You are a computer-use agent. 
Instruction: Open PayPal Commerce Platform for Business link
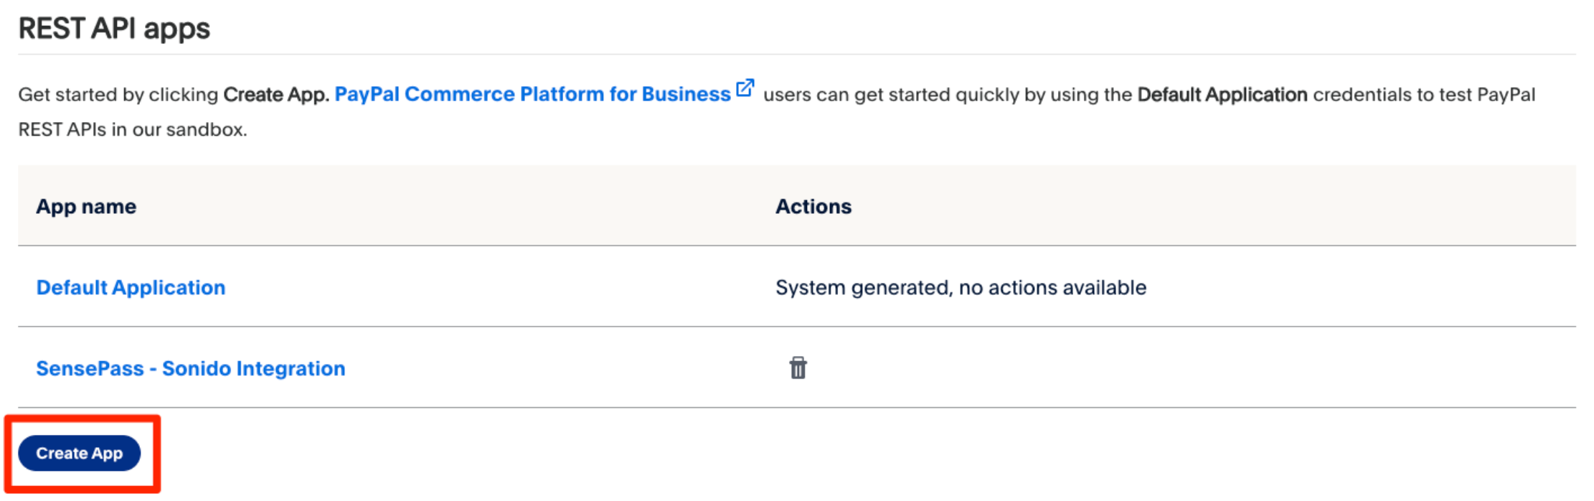pos(532,94)
